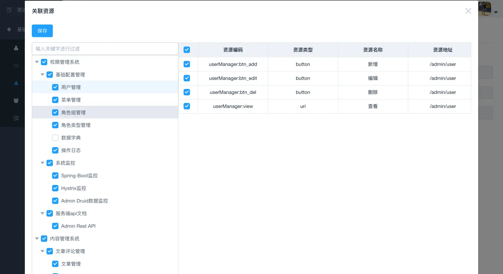Uncheck the Hystrix监控 checkbox
This screenshot has width=503, height=274.
pyautogui.click(x=55, y=188)
